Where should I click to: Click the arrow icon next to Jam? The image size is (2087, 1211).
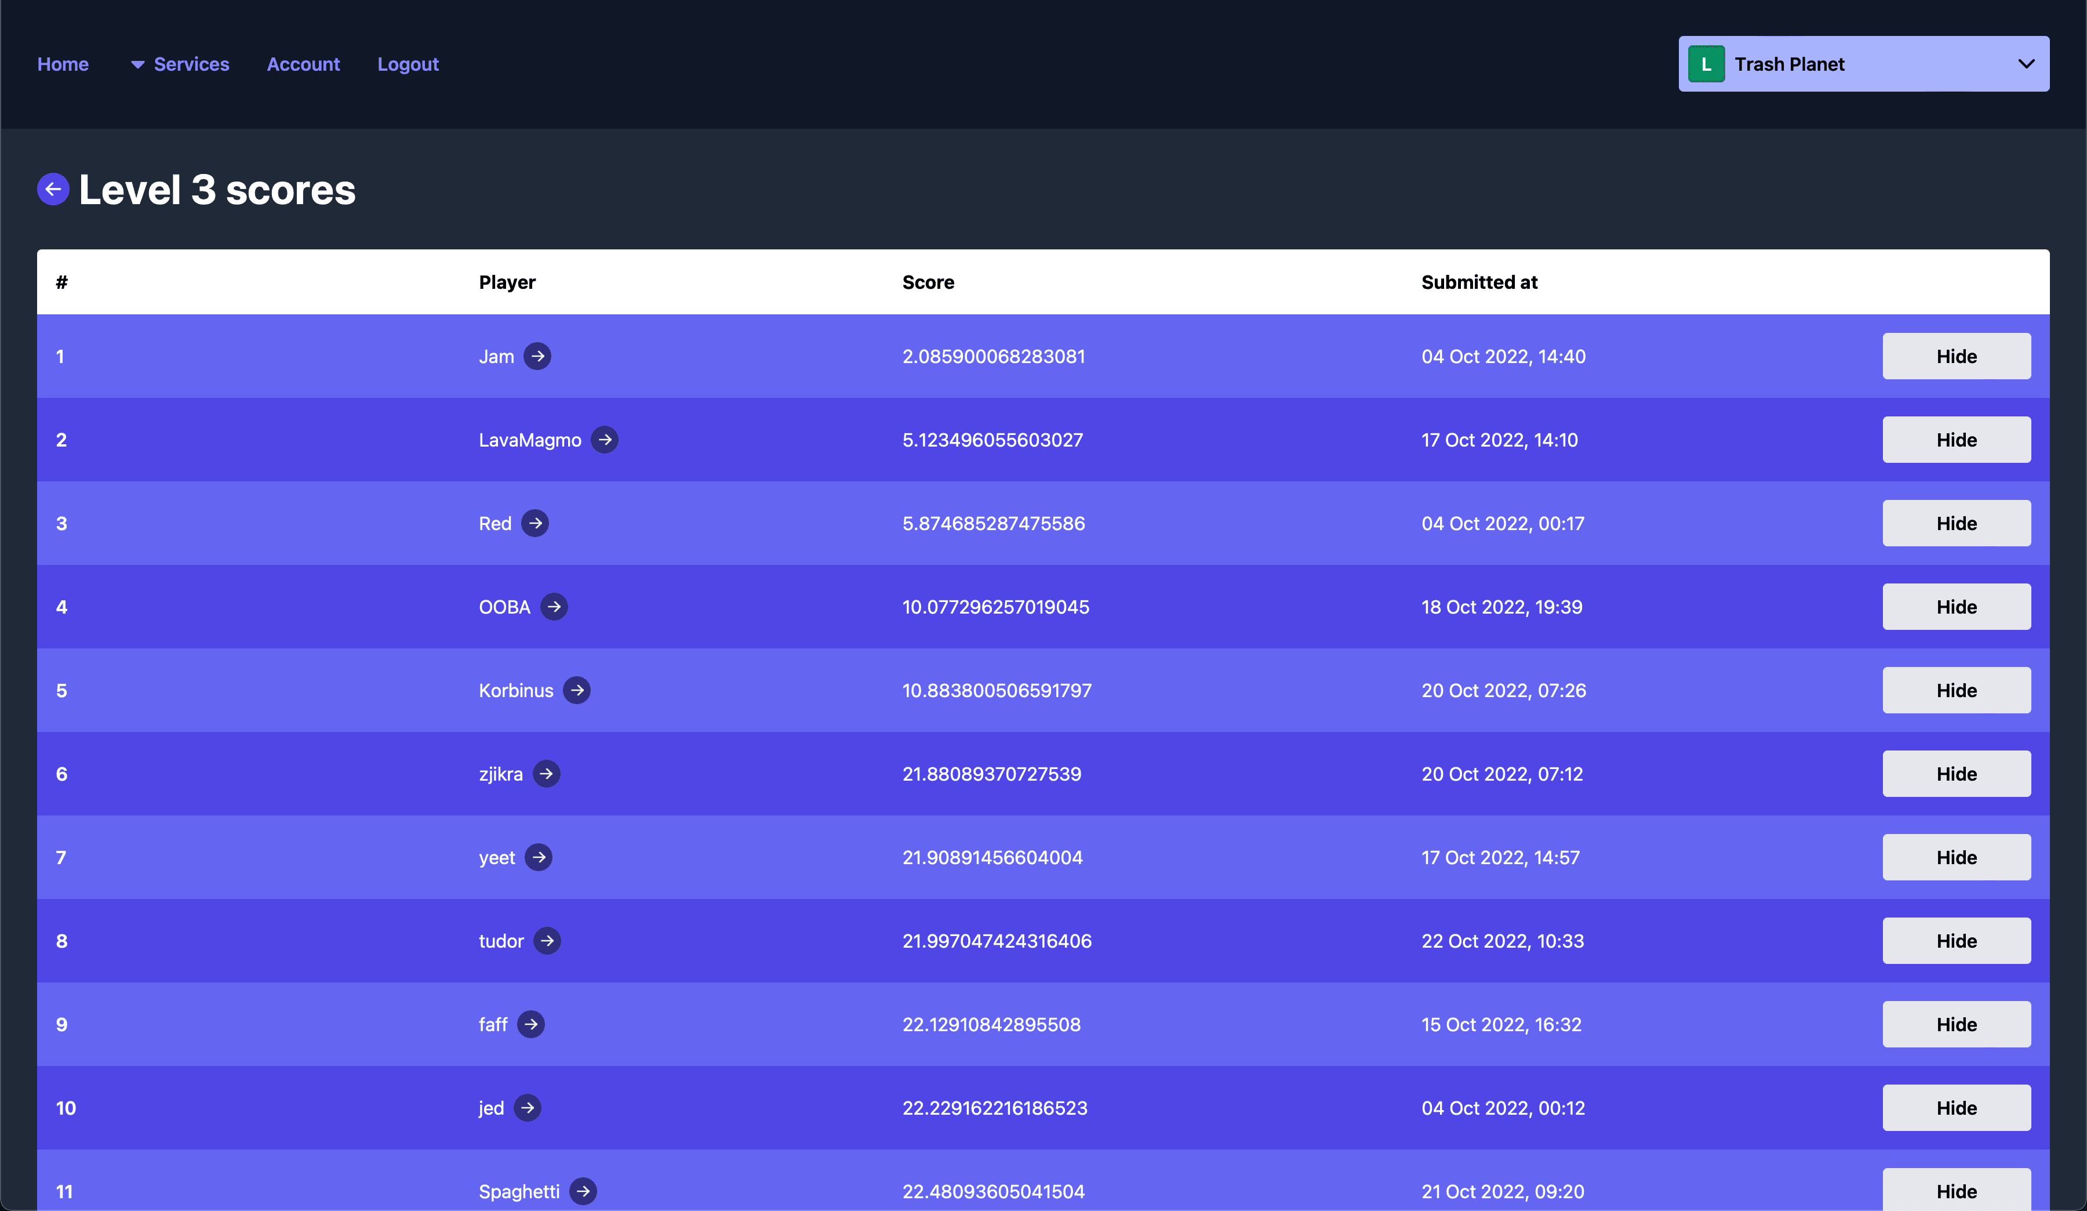coord(537,354)
